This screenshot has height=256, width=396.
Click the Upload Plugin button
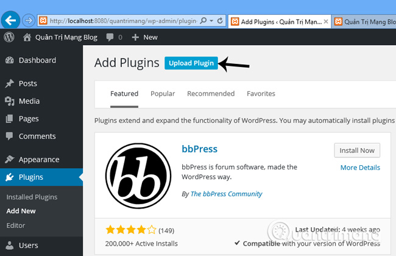[191, 63]
